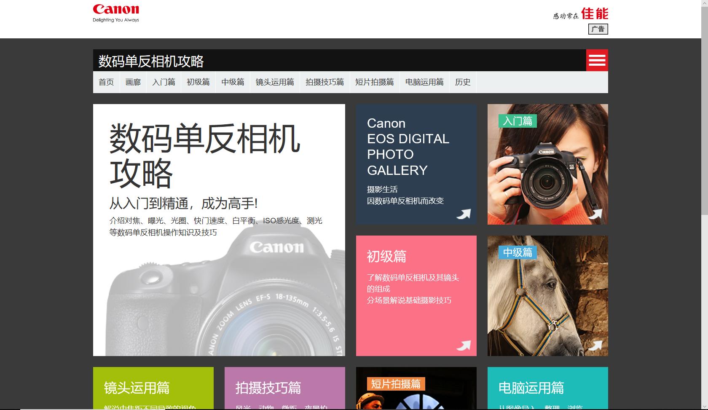Click the 从入门到精通，成为高手! text

click(x=183, y=204)
